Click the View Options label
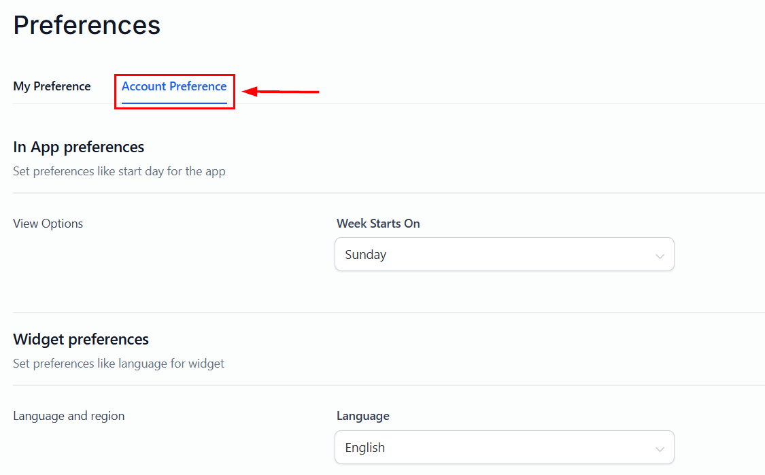The image size is (765, 475). pyautogui.click(x=48, y=224)
